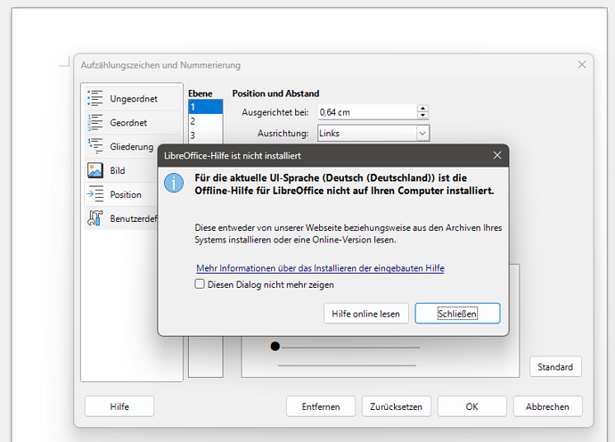Select level 2 in Ebene list
615x442 pixels.
206,121
